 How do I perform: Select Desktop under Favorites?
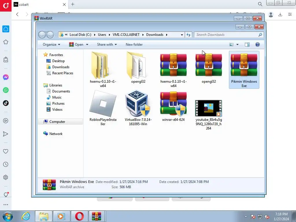[x=58, y=61]
